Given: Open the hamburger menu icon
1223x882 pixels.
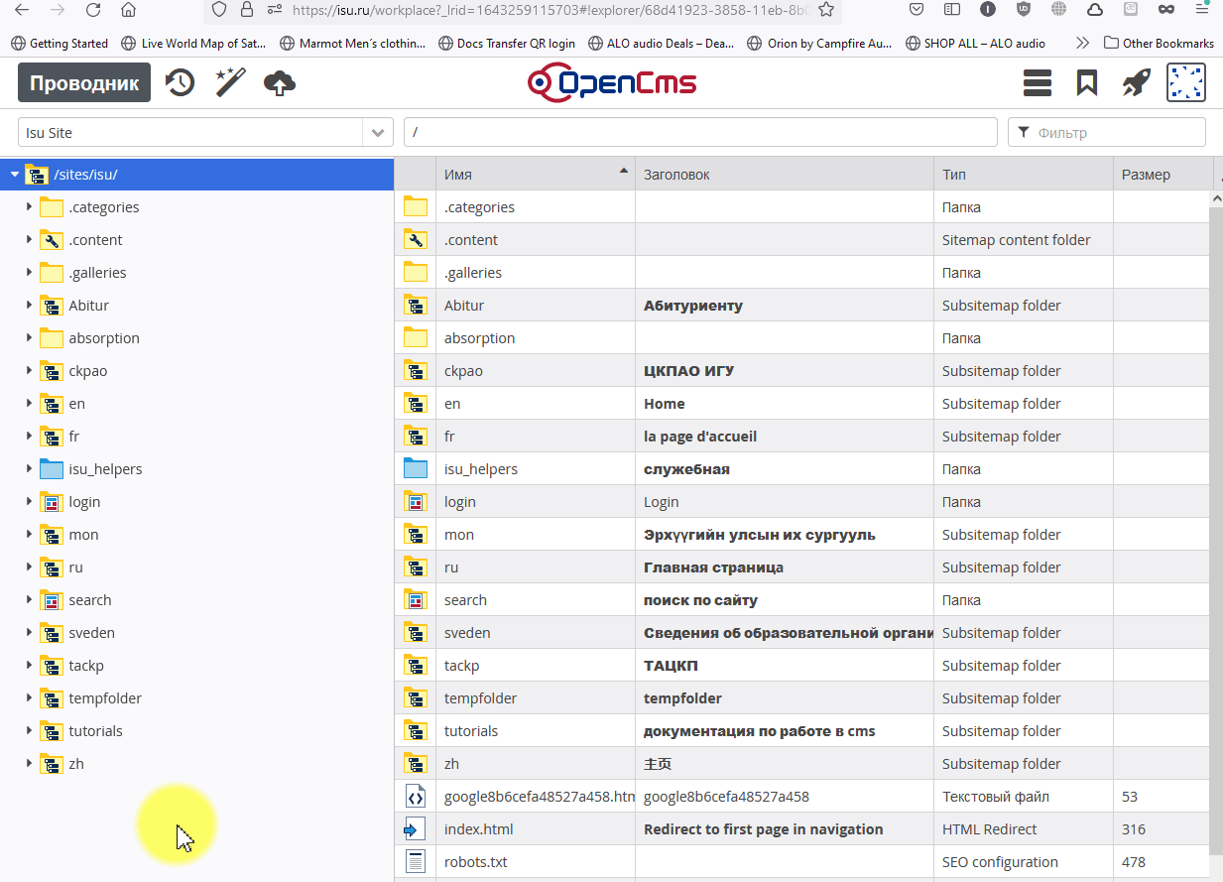Looking at the screenshot, I should coord(1037,83).
